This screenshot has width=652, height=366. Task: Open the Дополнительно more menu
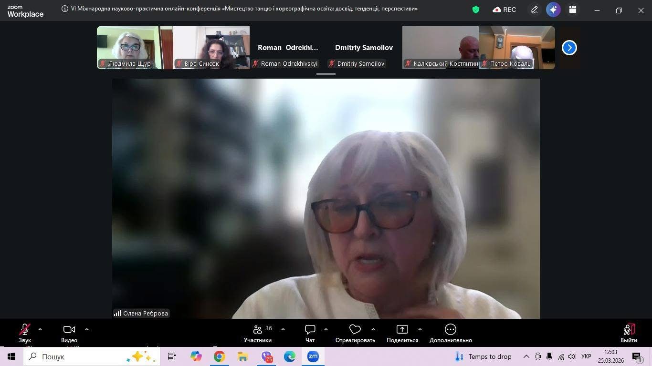[451, 334]
